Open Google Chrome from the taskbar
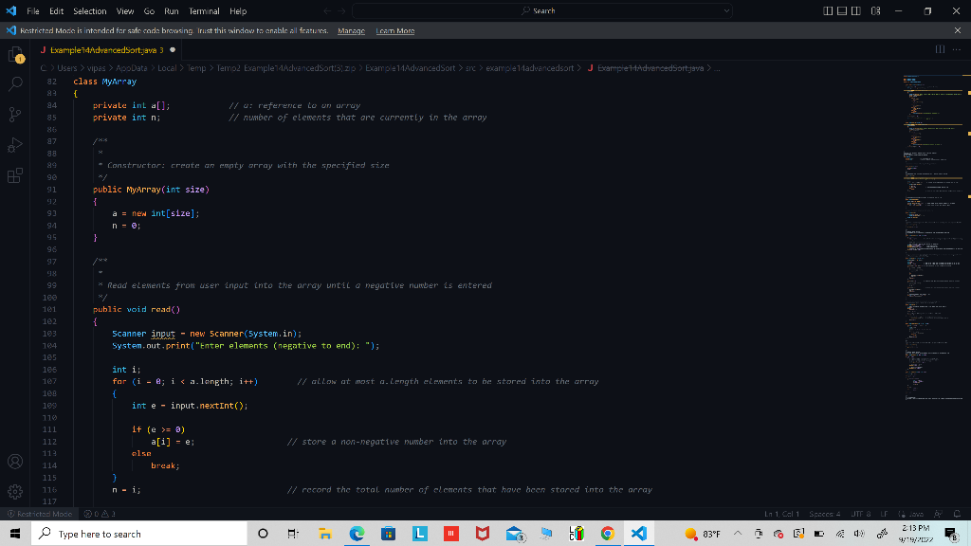 607,533
